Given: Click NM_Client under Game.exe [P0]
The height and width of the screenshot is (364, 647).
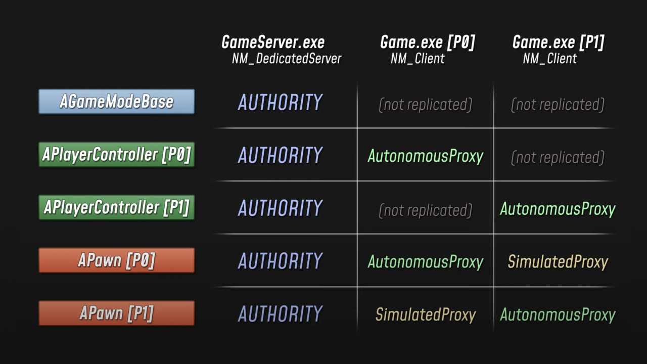Looking at the screenshot, I should 418,59.
